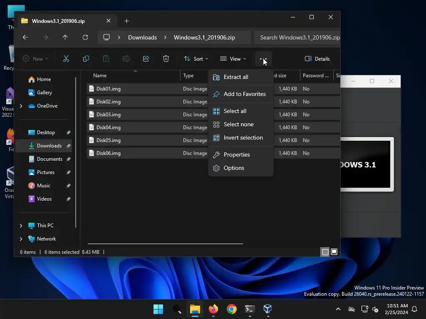Click the horizontal scrollbar in file list

(165, 243)
